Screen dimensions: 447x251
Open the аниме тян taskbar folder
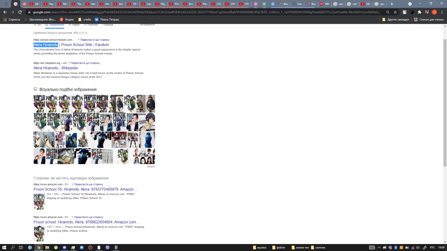(x=300, y=248)
